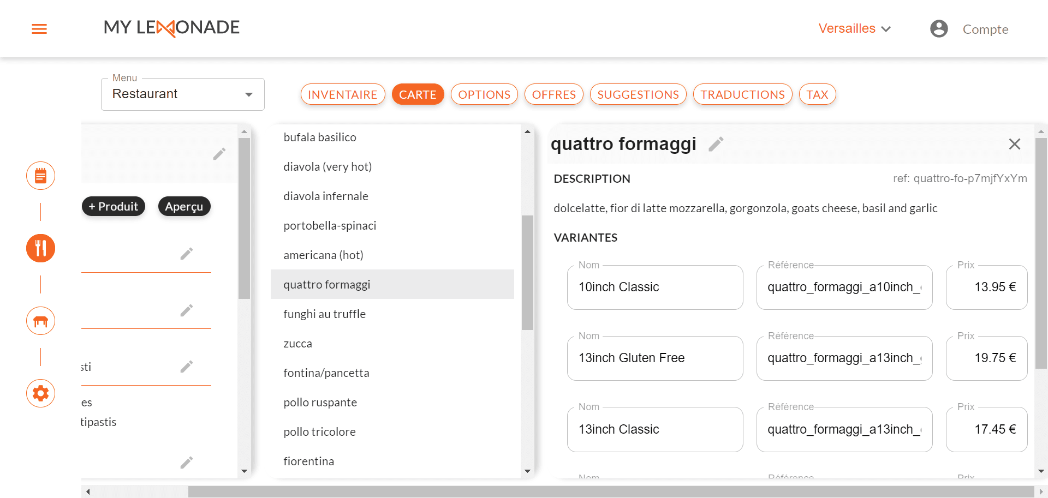Open the orders notepad sidebar icon
This screenshot has height=498, width=1048.
[x=40, y=176]
